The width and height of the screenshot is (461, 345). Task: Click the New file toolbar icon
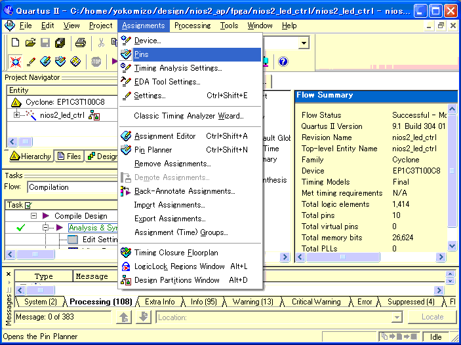tap(15, 43)
